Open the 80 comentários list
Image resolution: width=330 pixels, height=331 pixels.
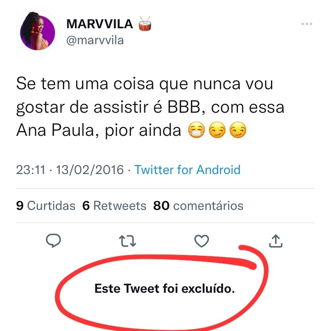pyautogui.click(x=198, y=206)
